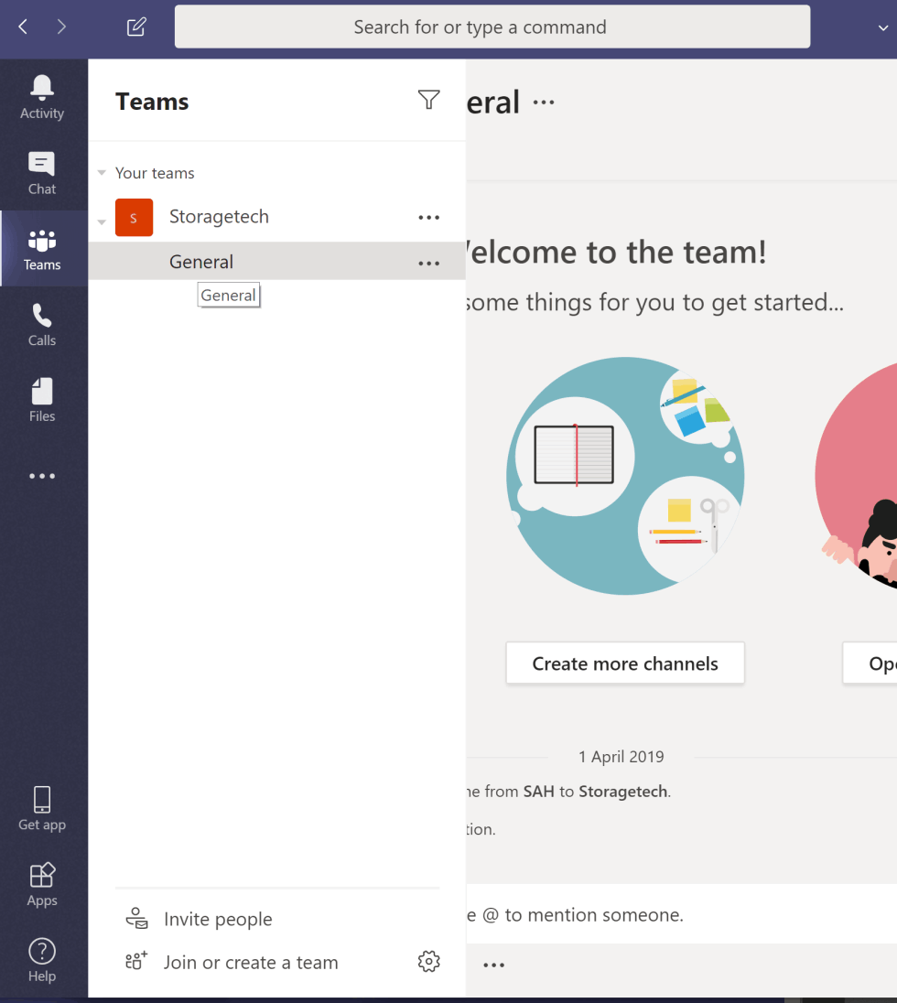This screenshot has height=1003, width=897.
Task: Click Invite people link
Action: coord(218,919)
